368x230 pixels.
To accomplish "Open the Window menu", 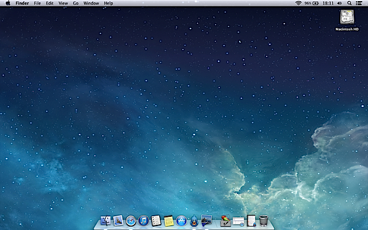I will click(91, 3).
